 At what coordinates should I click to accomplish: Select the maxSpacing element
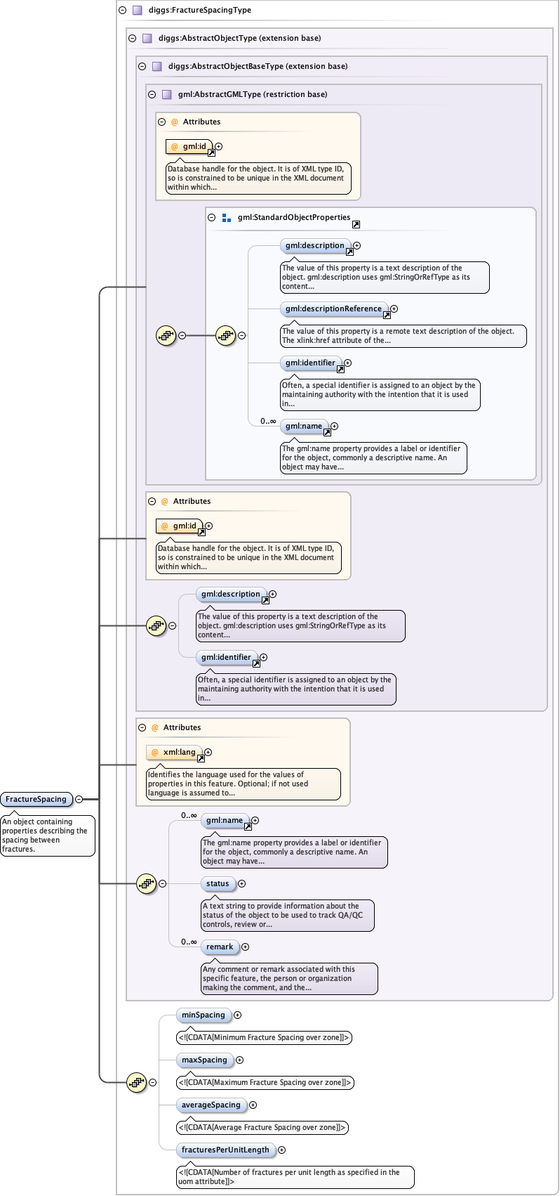(x=204, y=1060)
